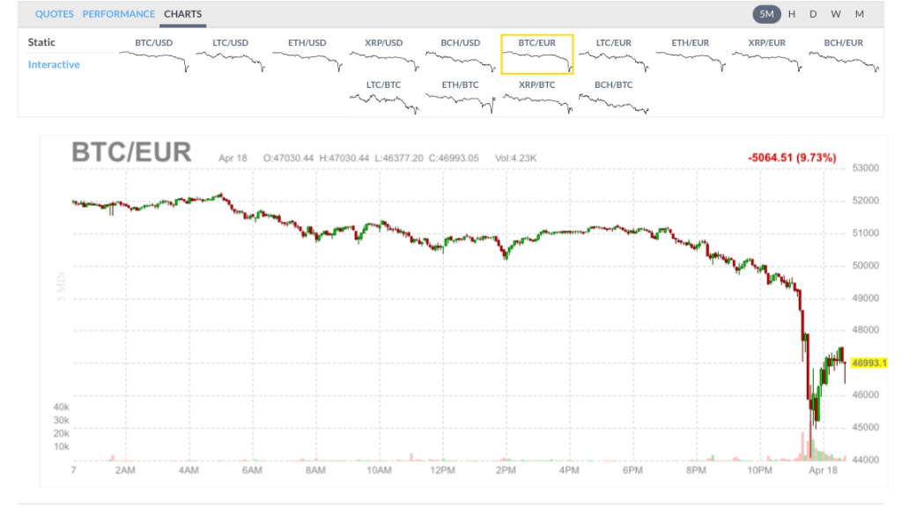Open the LTC/USD sparkline chart

pos(230,55)
